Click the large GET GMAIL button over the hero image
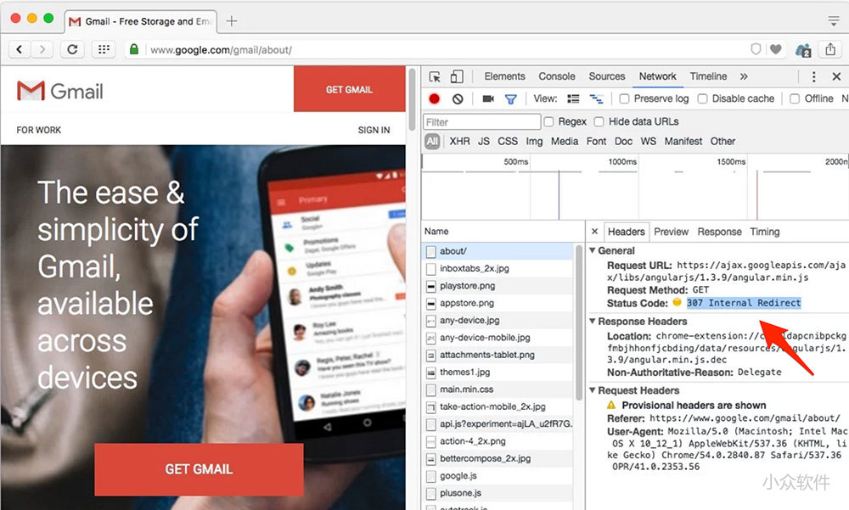This screenshot has width=849, height=510. point(199,469)
